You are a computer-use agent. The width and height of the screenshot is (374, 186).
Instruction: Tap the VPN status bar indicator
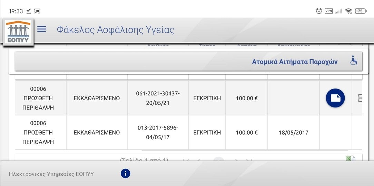click(x=329, y=11)
